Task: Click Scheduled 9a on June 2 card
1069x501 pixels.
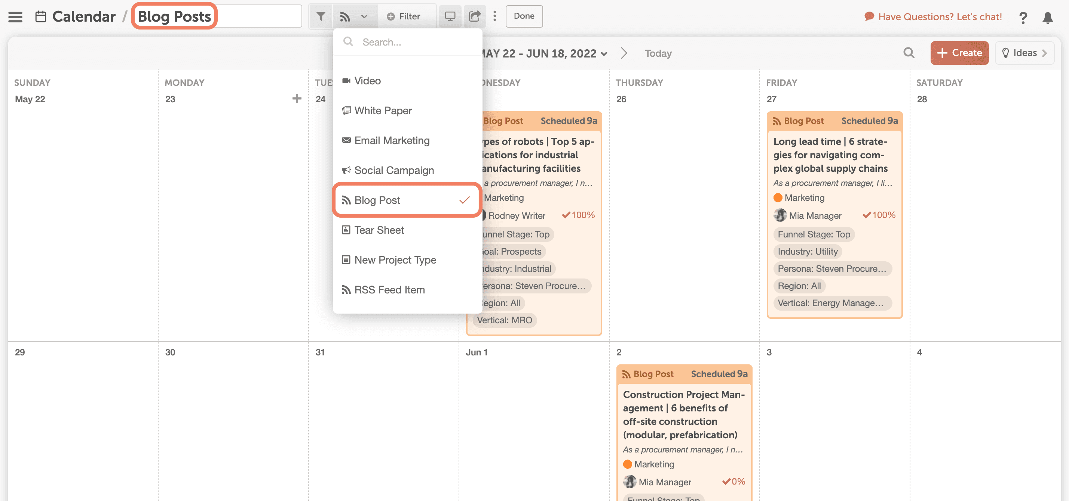Action: (719, 374)
